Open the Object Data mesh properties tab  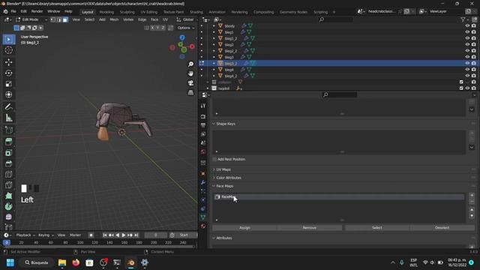pyautogui.click(x=203, y=217)
